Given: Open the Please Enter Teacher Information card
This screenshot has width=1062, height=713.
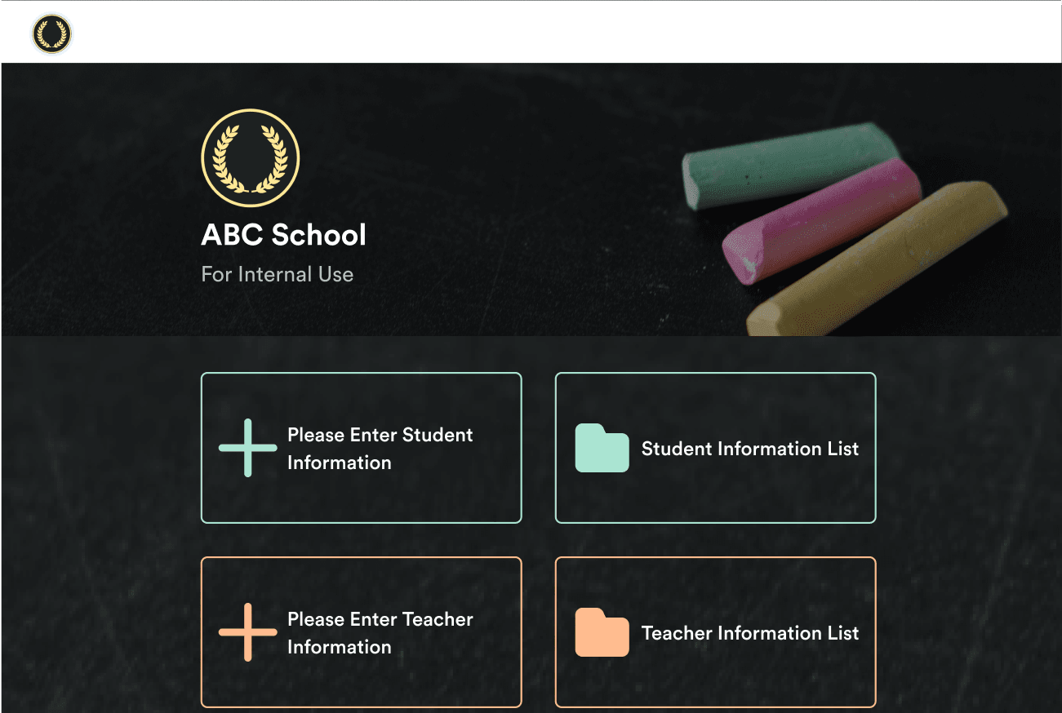Looking at the screenshot, I should (361, 631).
